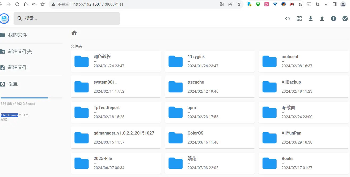Bookmark this page with address bar star

tap(239, 4)
